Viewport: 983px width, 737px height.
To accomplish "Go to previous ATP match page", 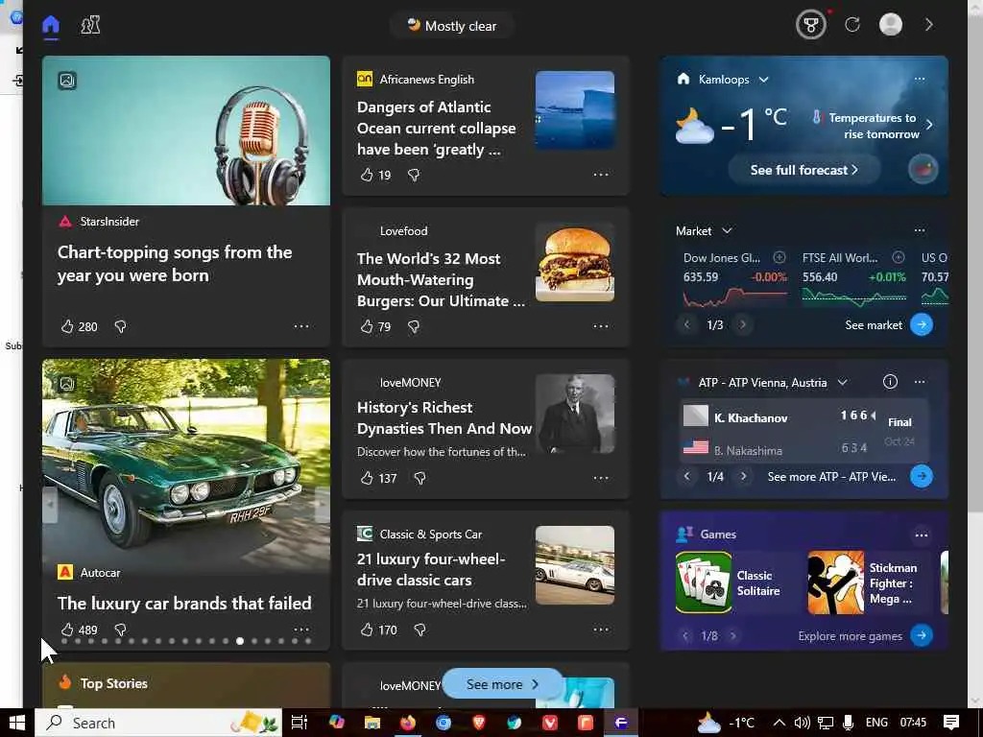I will click(687, 476).
